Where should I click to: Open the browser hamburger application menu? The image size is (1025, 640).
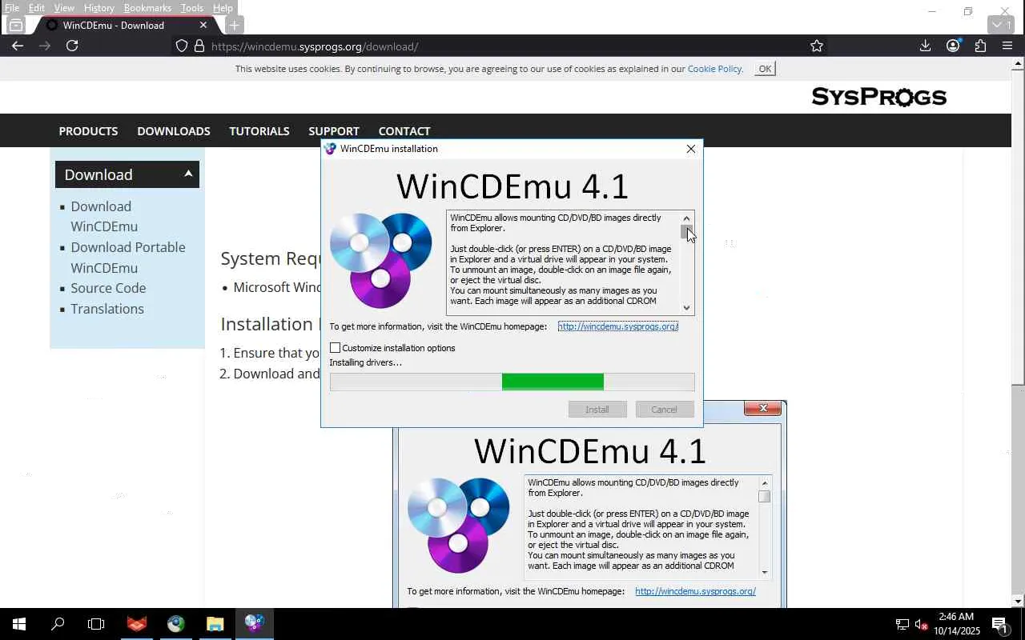pos(1007,46)
